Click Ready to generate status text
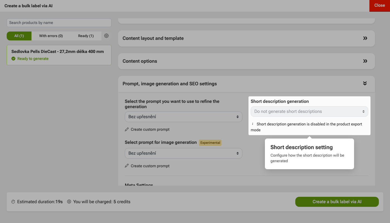Screen dimensions: 390x223 33,59
